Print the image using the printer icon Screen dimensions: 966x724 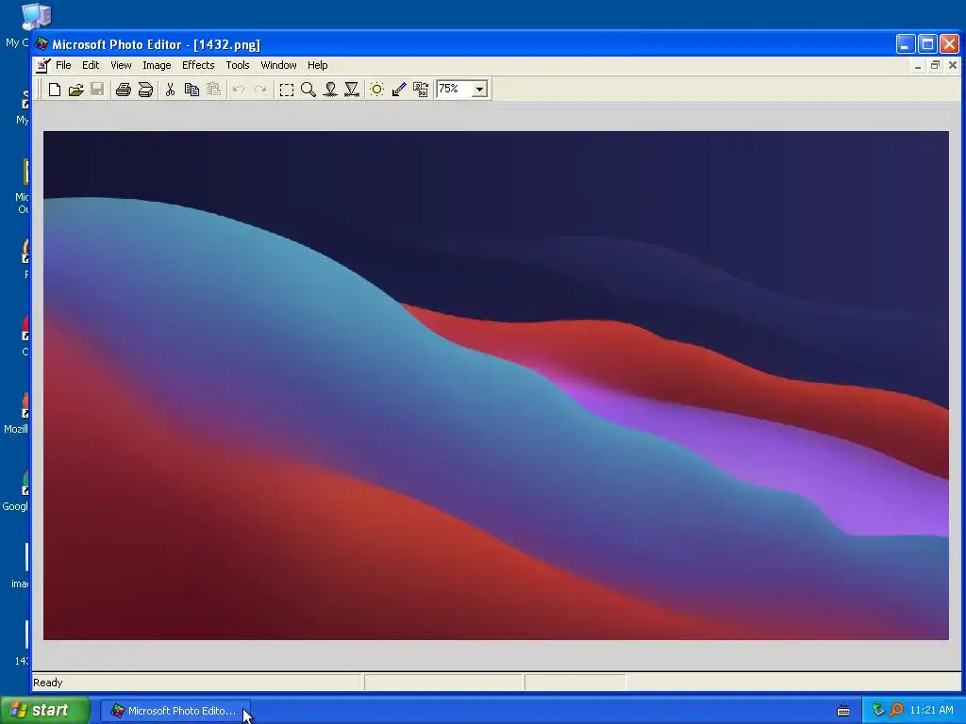pos(124,90)
